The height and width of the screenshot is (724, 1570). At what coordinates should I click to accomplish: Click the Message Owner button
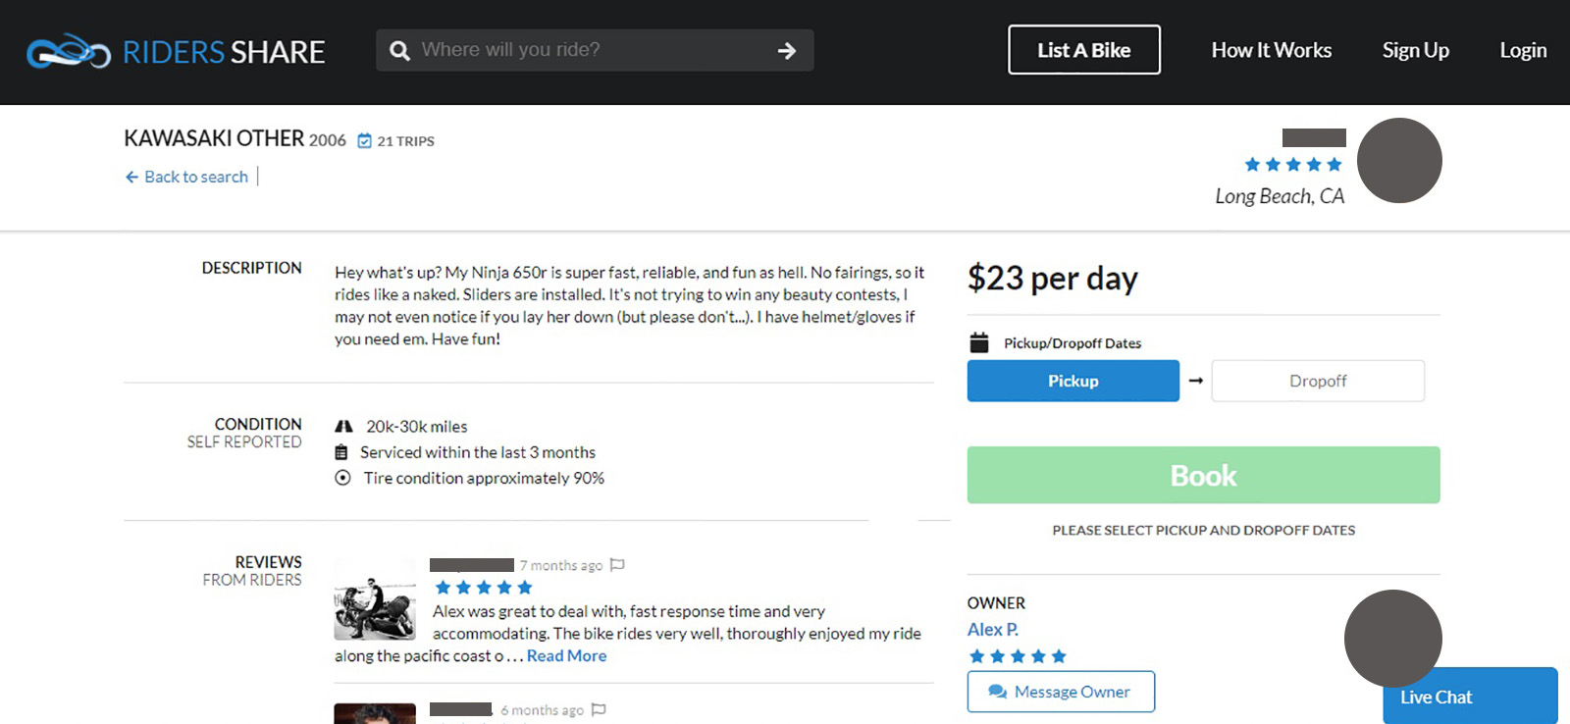coord(1060,692)
